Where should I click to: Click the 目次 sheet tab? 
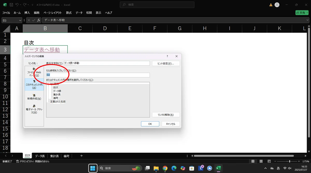point(27,156)
